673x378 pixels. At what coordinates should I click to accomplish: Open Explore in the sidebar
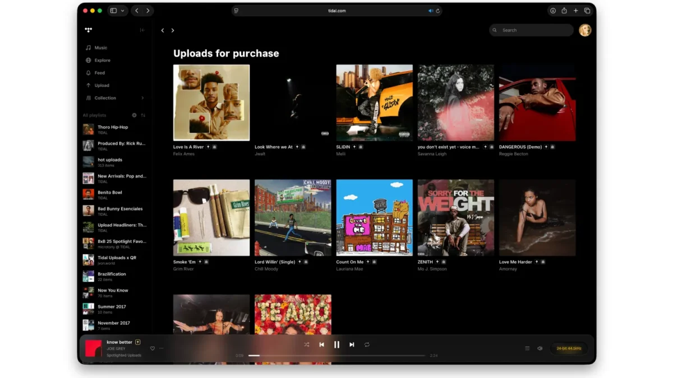click(102, 60)
